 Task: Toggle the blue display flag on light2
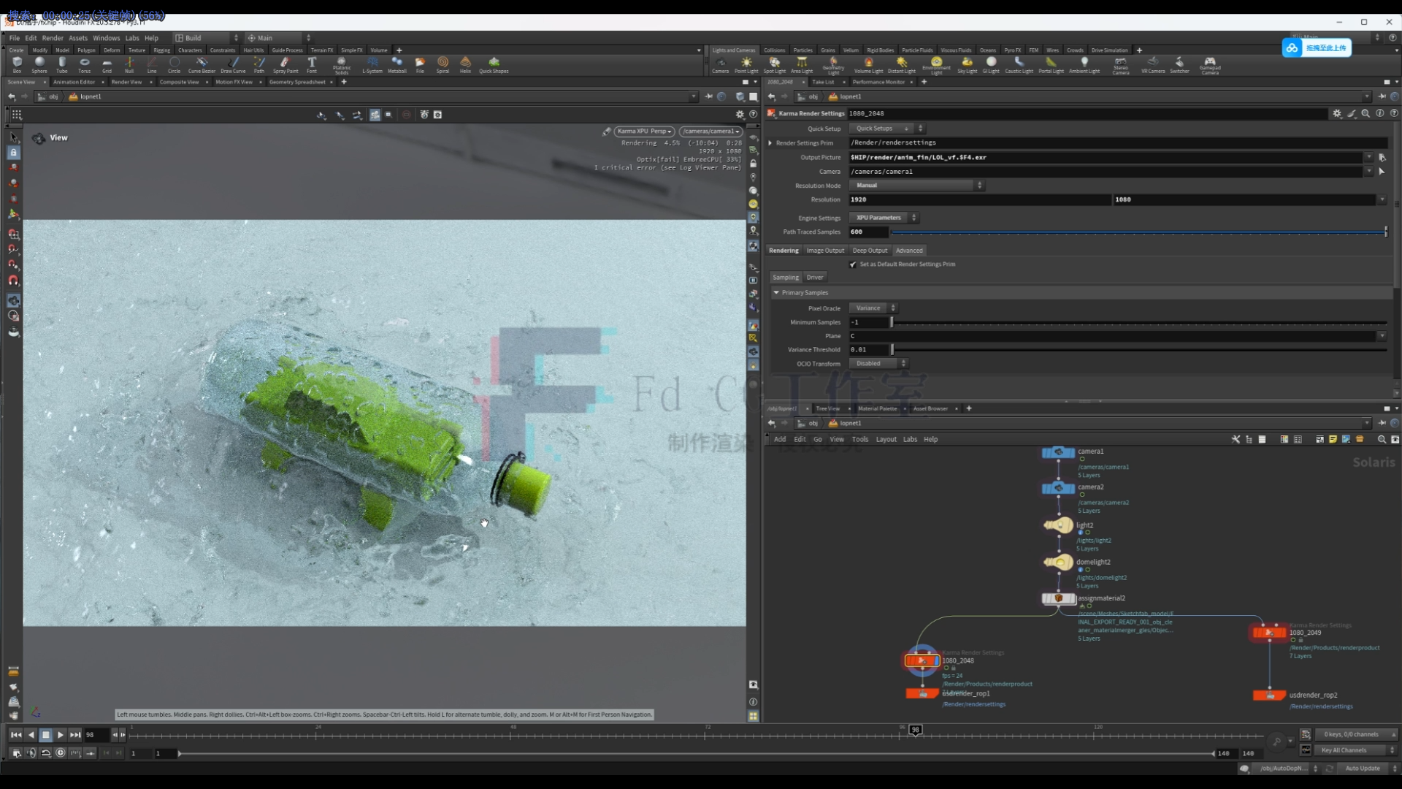1081,533
